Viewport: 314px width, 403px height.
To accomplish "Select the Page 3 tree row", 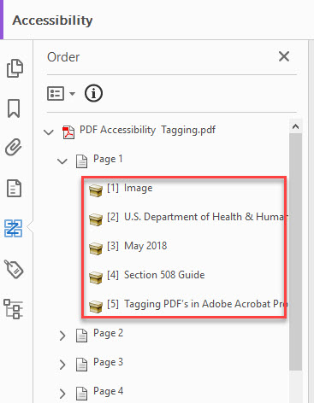I will tap(108, 362).
